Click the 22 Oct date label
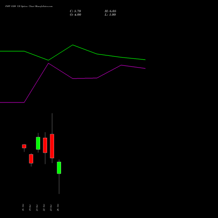Viewport: 218px width, 218px height. tap(44, 208)
